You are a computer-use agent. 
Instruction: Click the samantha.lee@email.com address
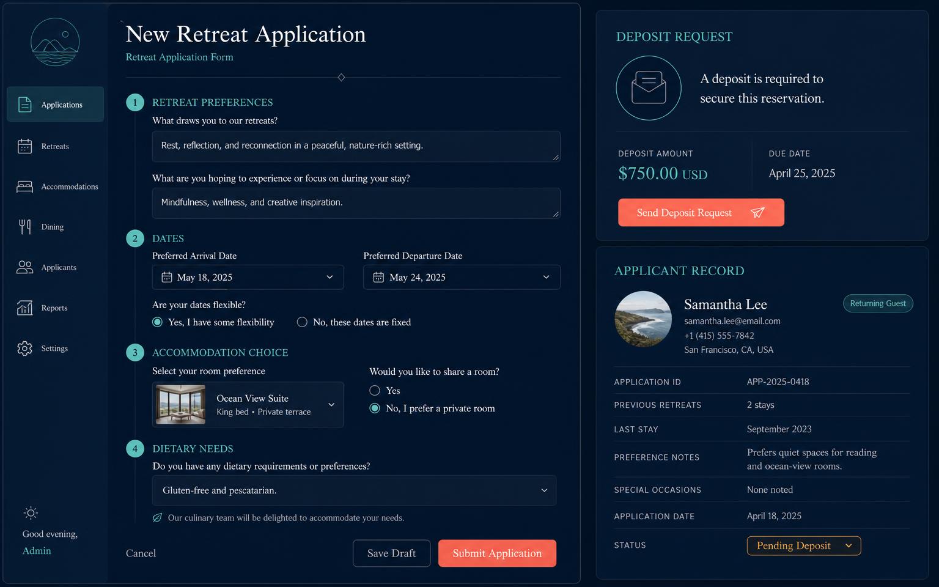click(x=732, y=321)
